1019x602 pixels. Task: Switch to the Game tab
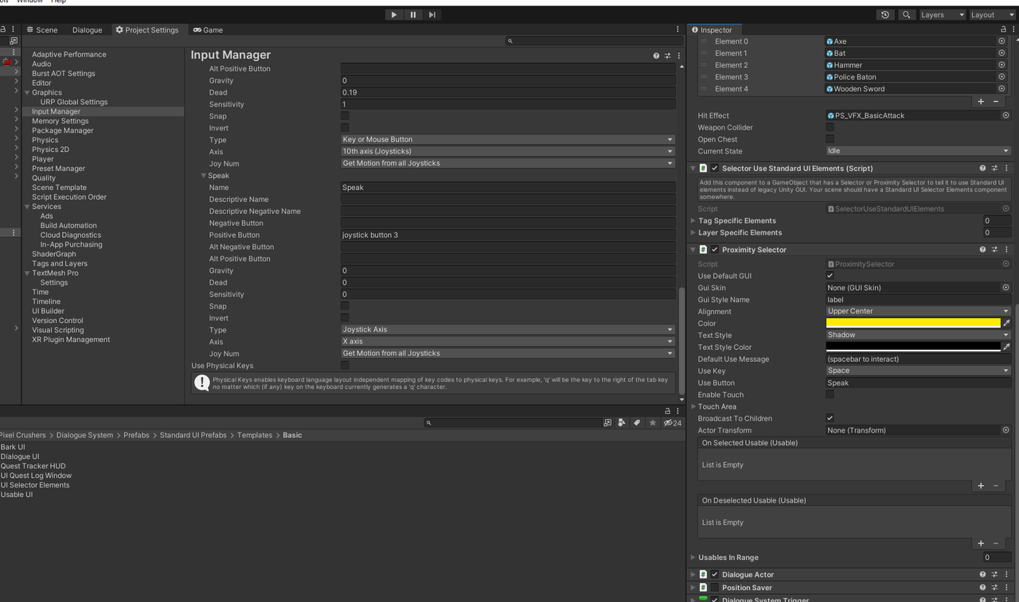(x=208, y=29)
